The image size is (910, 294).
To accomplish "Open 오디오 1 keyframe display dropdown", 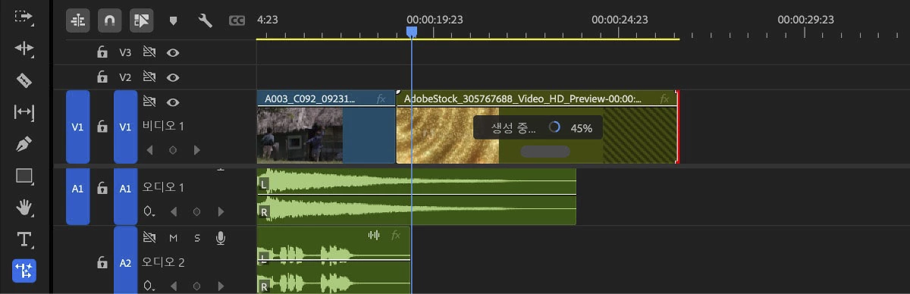I will [149, 211].
